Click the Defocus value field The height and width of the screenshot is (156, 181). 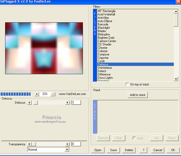(x=76, y=103)
